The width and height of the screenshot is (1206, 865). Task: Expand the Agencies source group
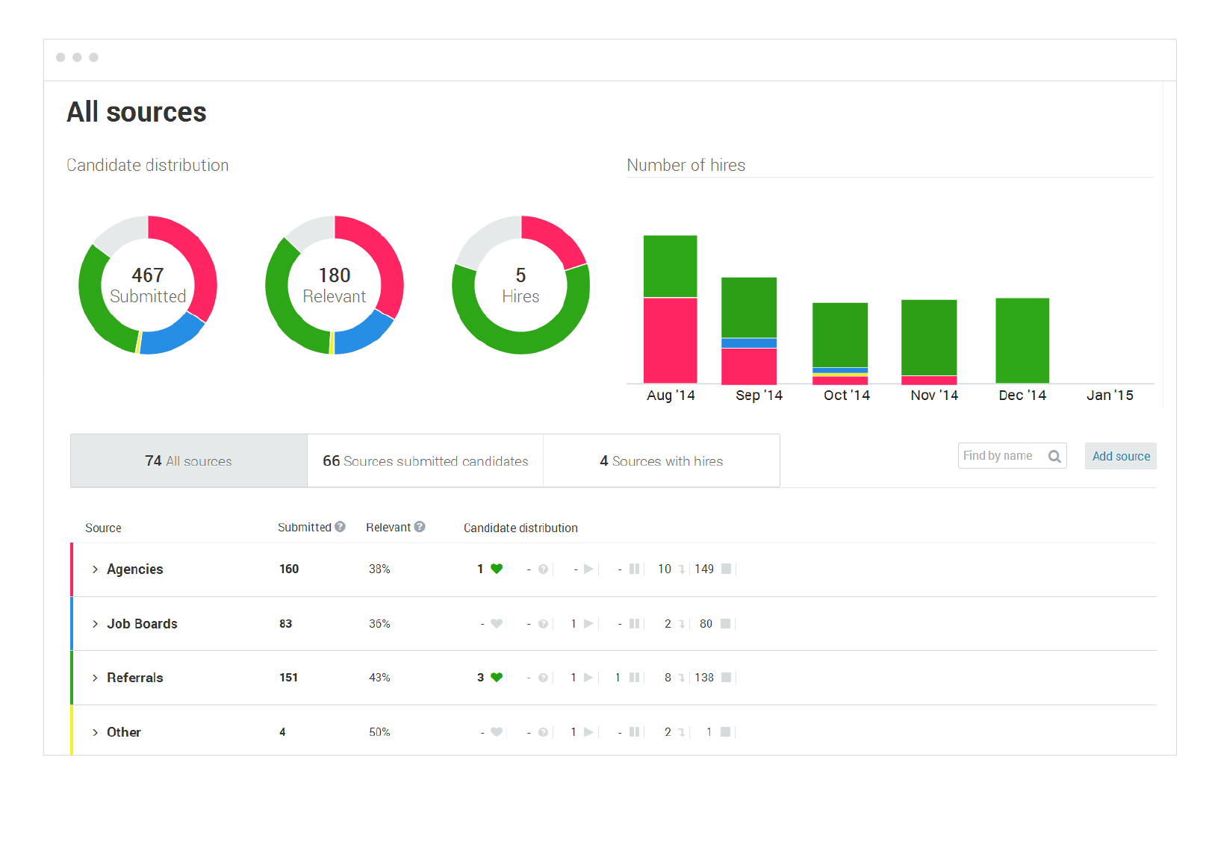pos(95,569)
